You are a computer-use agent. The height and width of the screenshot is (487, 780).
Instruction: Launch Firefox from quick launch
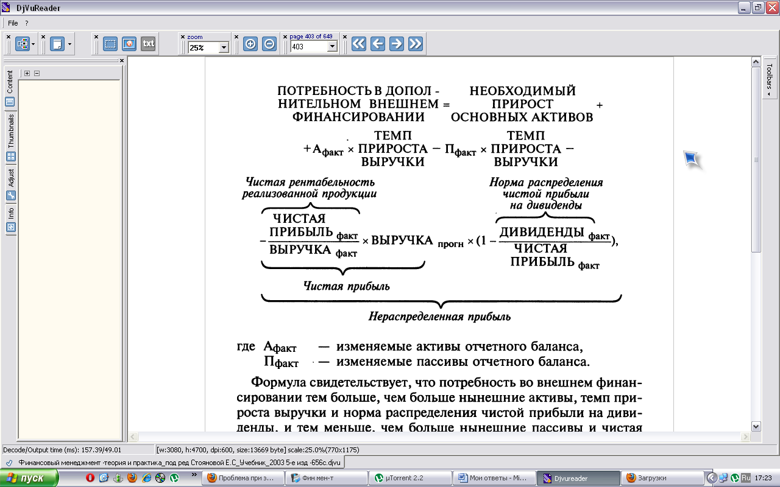coord(132,478)
